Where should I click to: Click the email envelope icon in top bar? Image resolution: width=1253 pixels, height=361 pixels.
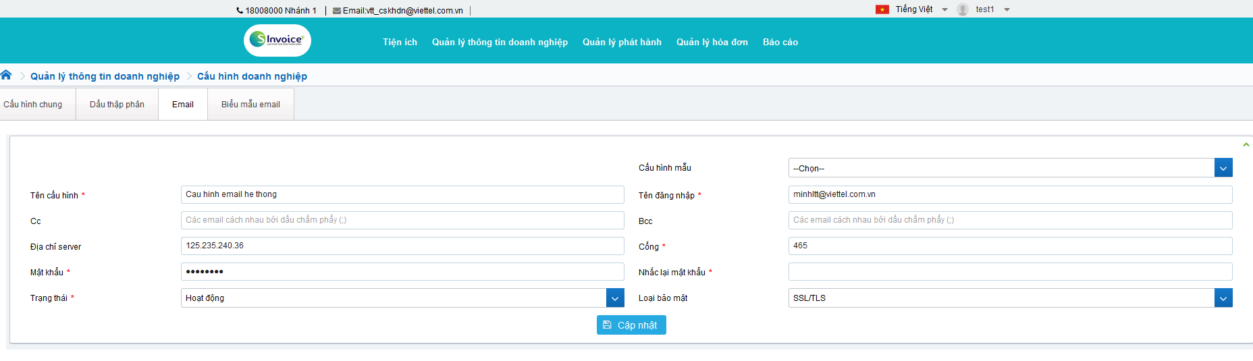[x=336, y=11]
